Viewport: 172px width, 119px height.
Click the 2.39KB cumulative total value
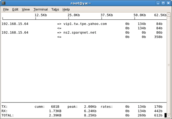[55, 115]
